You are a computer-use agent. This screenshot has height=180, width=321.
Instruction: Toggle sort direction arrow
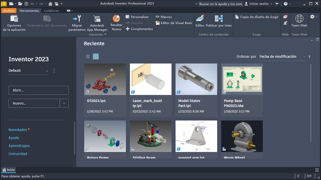[x=309, y=57]
